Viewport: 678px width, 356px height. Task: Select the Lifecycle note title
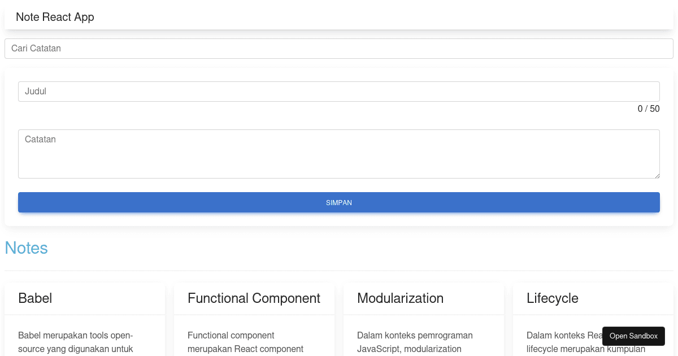(x=552, y=298)
